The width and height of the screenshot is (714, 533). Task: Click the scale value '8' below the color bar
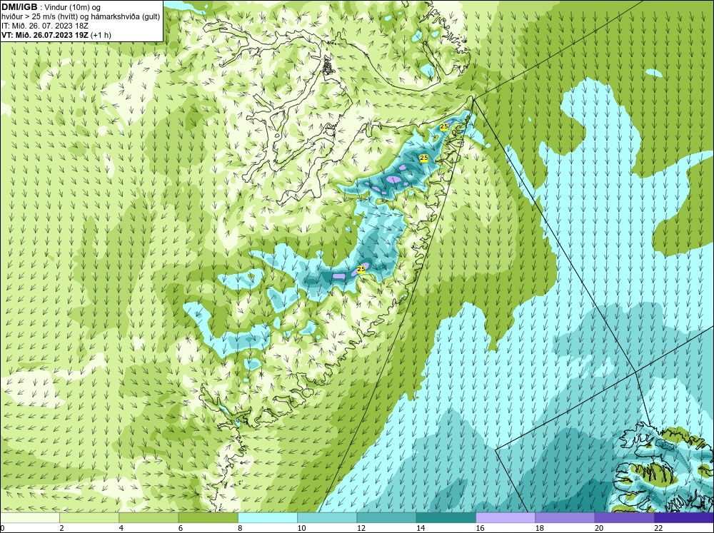(241, 528)
